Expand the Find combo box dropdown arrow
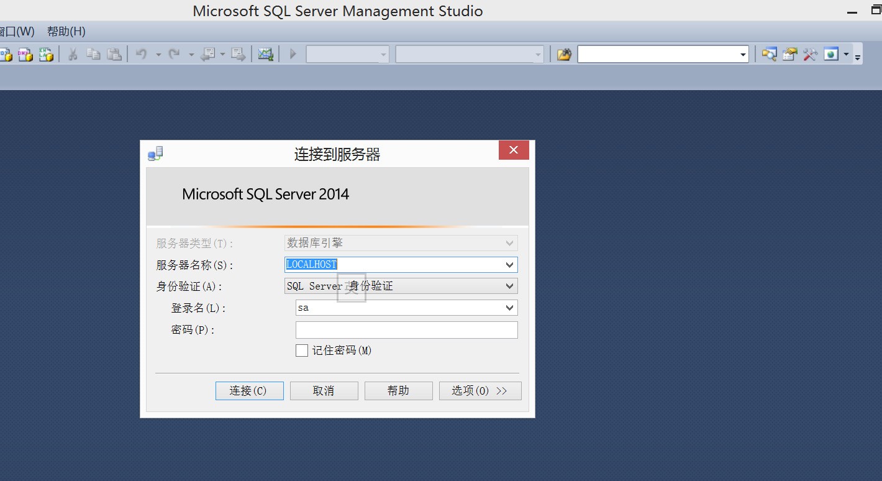 coord(743,55)
